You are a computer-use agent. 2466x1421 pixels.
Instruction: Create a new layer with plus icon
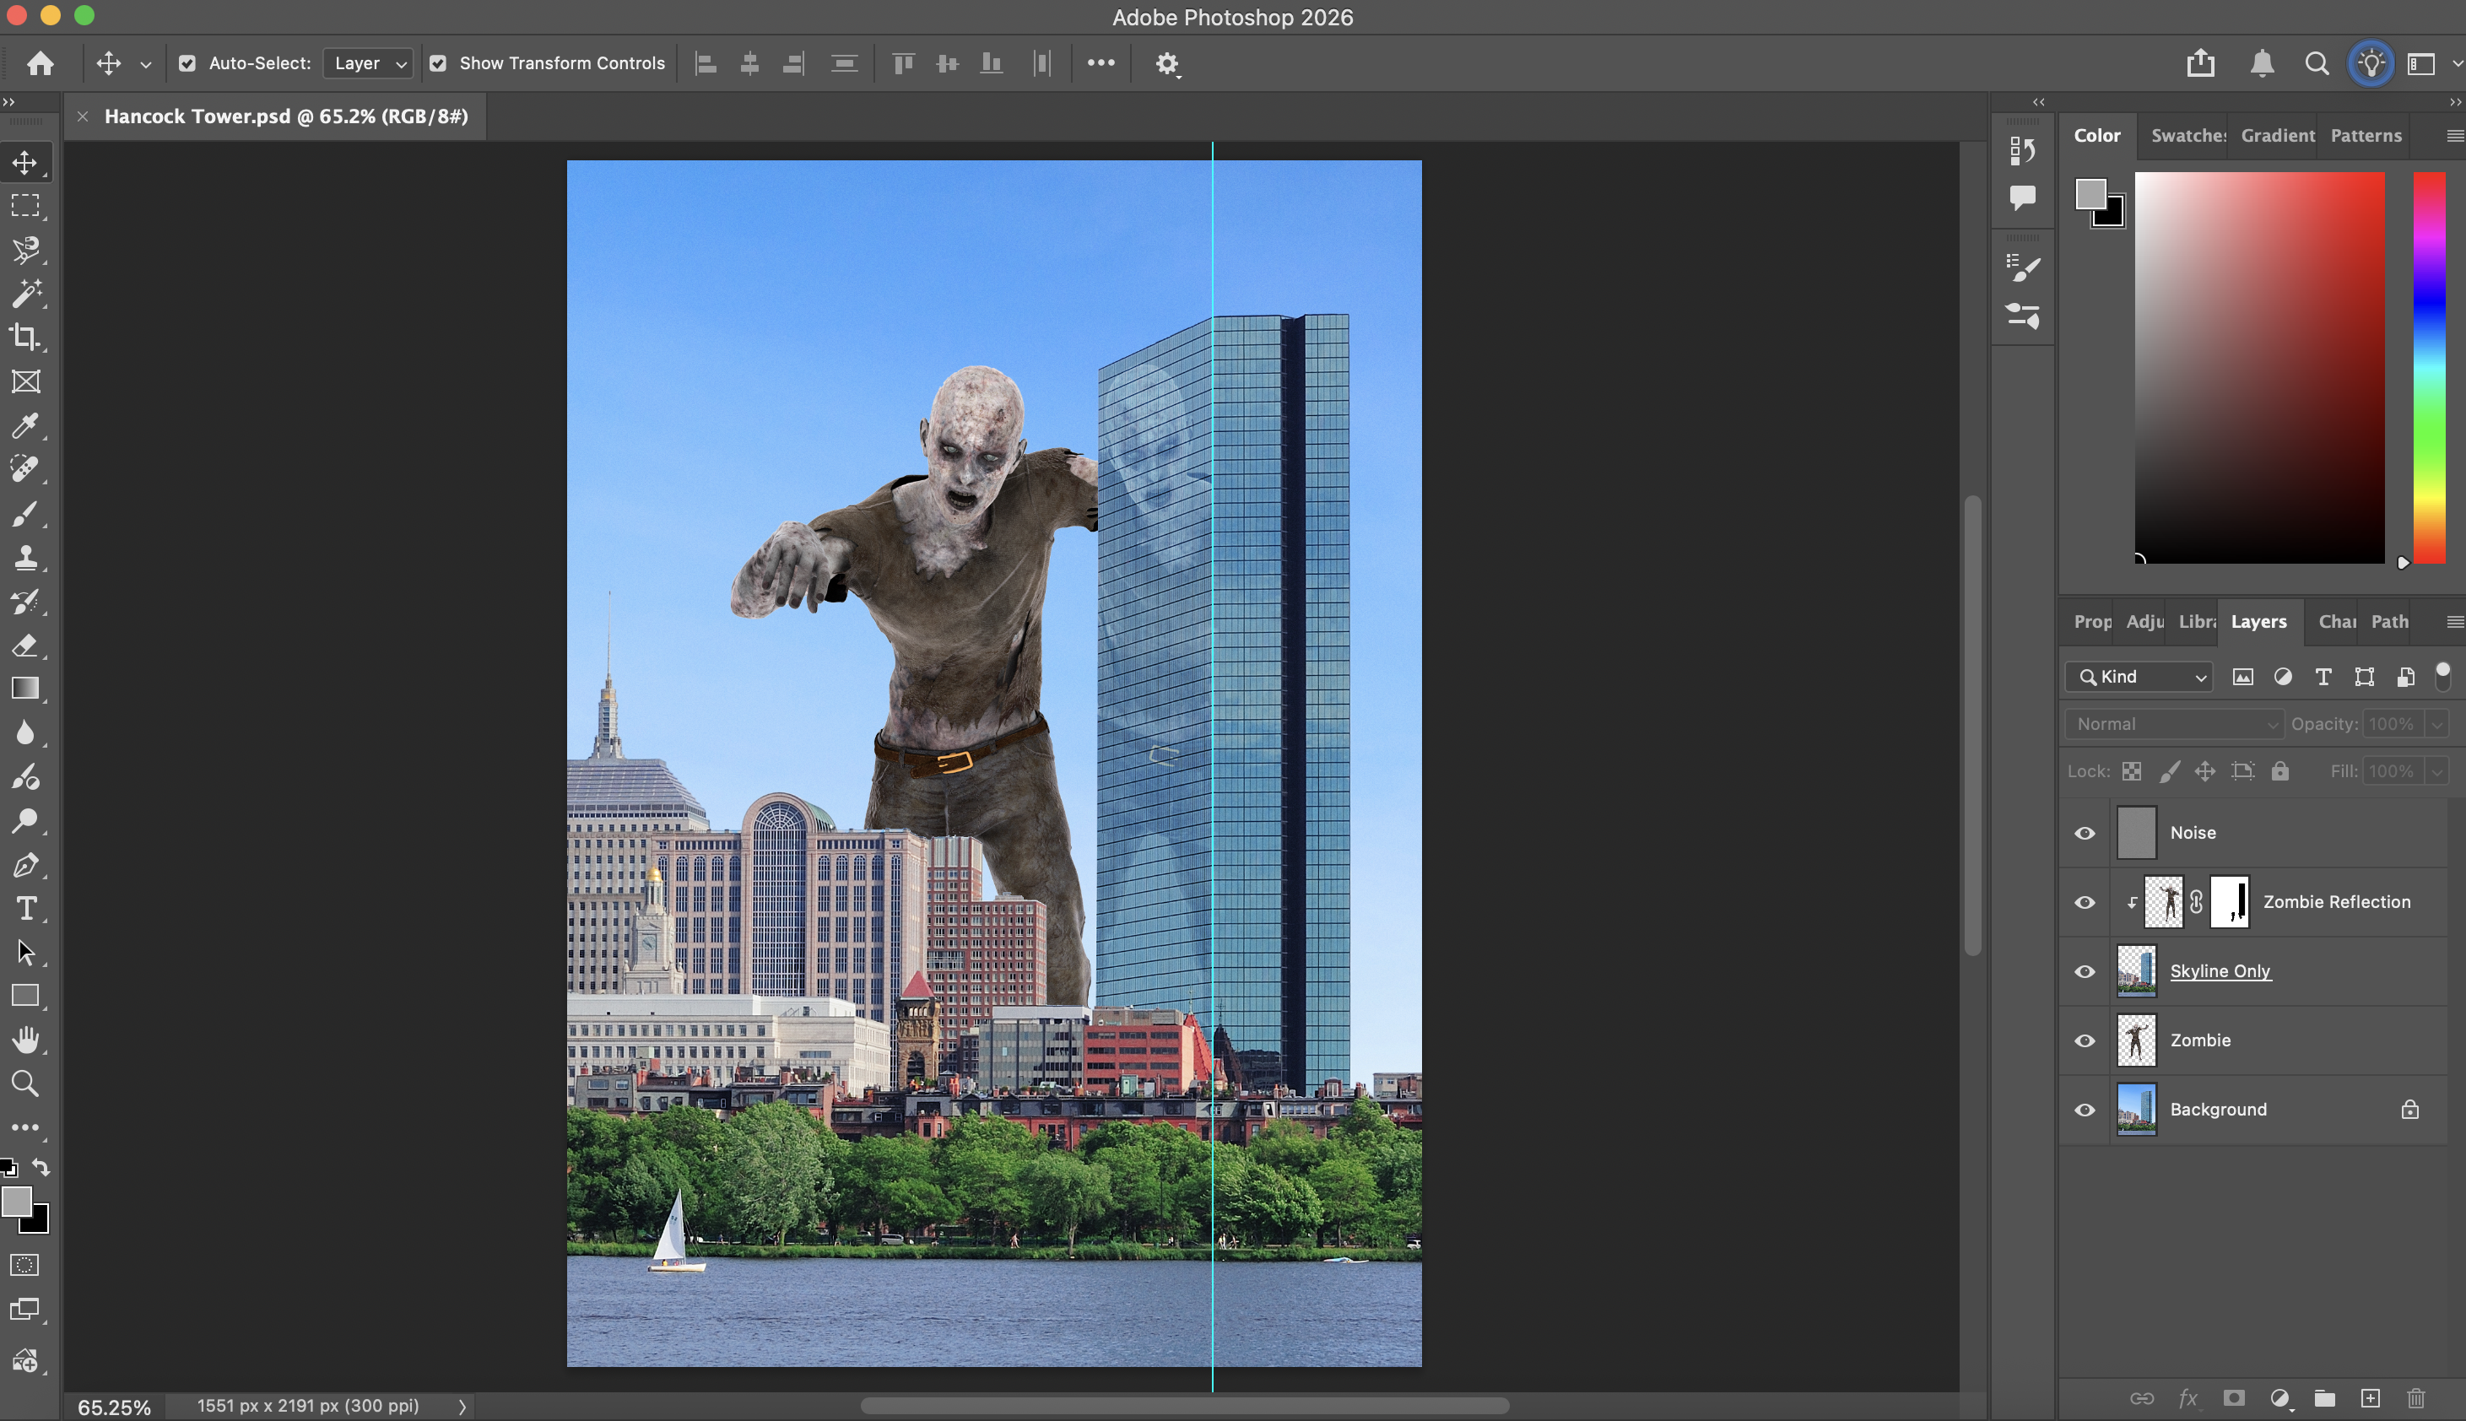point(2371,1398)
